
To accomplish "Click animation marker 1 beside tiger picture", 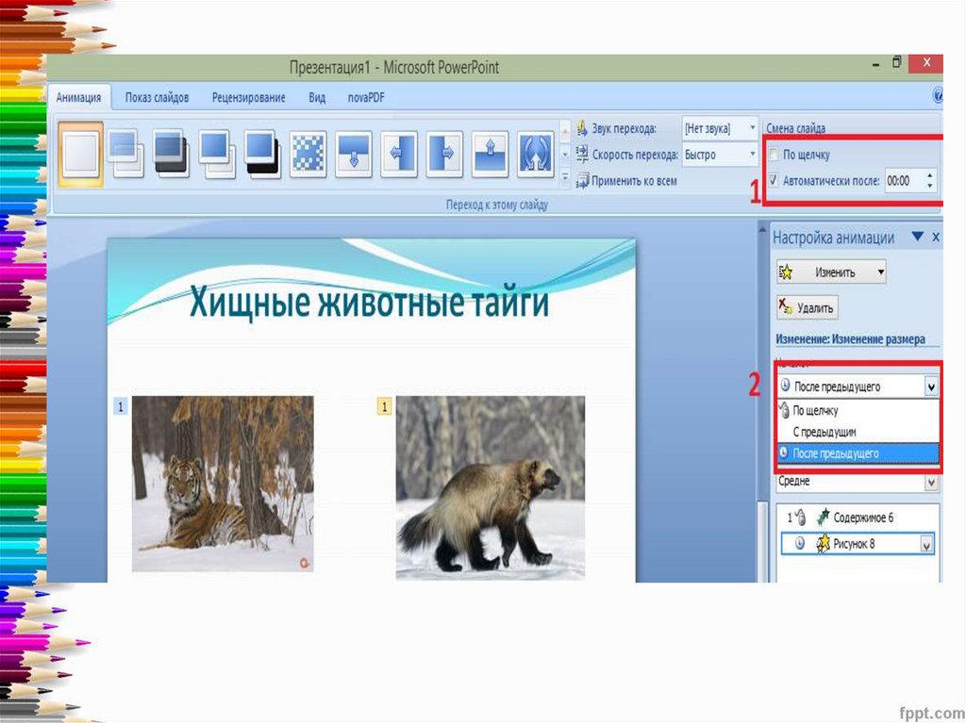I will pos(121,406).
